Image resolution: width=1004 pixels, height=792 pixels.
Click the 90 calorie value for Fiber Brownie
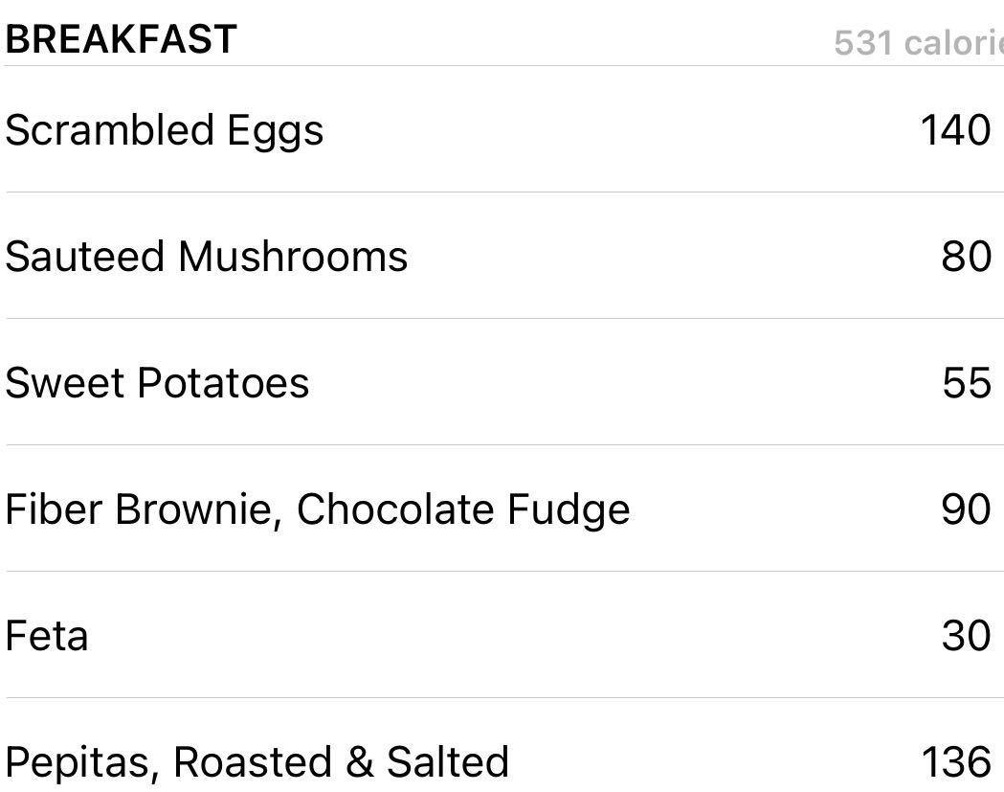(x=966, y=509)
